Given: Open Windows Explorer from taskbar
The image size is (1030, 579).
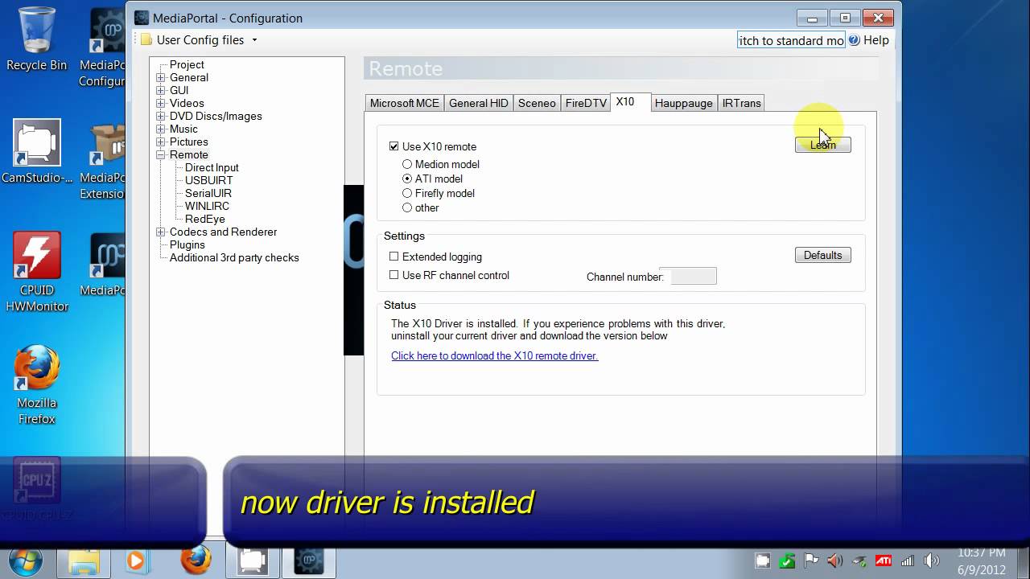Looking at the screenshot, I should (83, 561).
